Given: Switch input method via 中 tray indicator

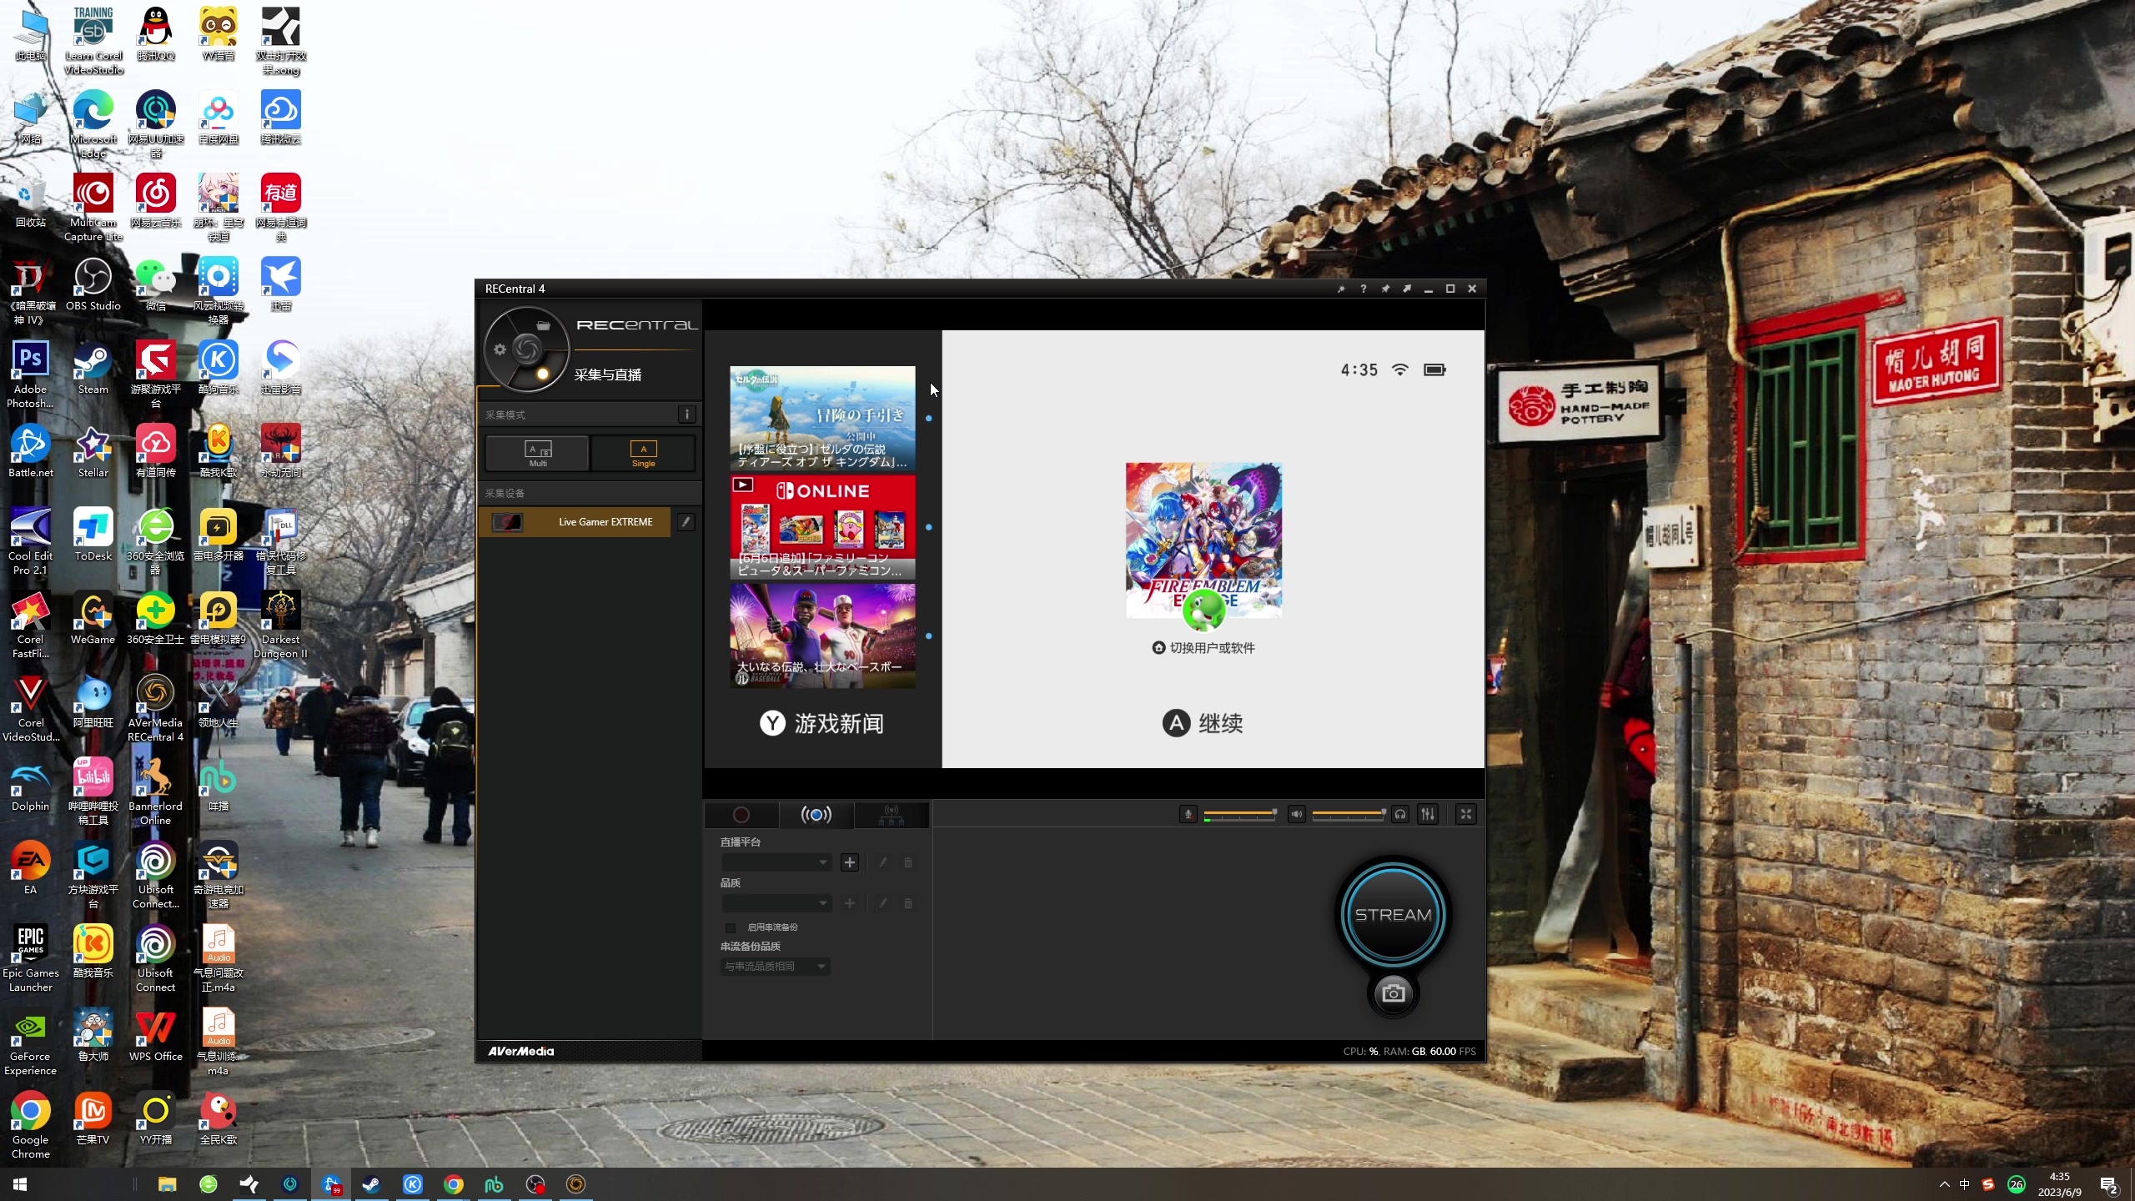Looking at the screenshot, I should point(1964,1184).
